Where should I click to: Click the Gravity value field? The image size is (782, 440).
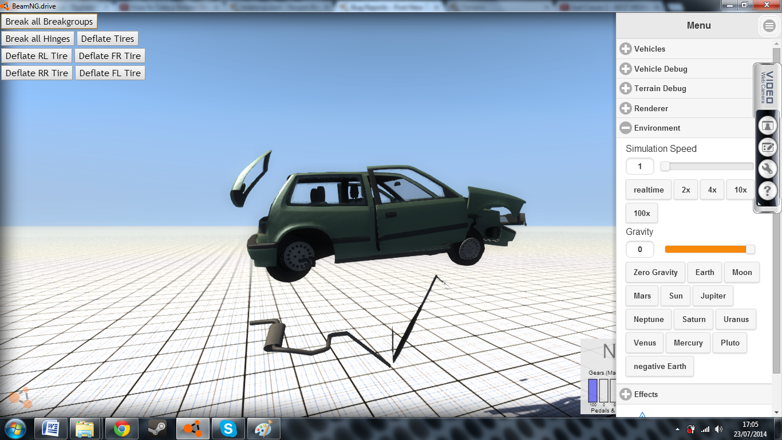[x=640, y=249]
